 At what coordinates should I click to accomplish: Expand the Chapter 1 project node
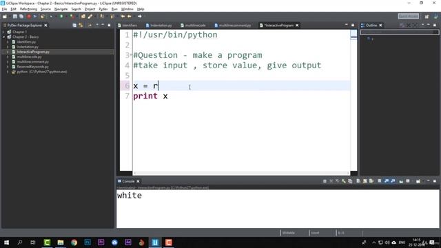(x=3, y=32)
